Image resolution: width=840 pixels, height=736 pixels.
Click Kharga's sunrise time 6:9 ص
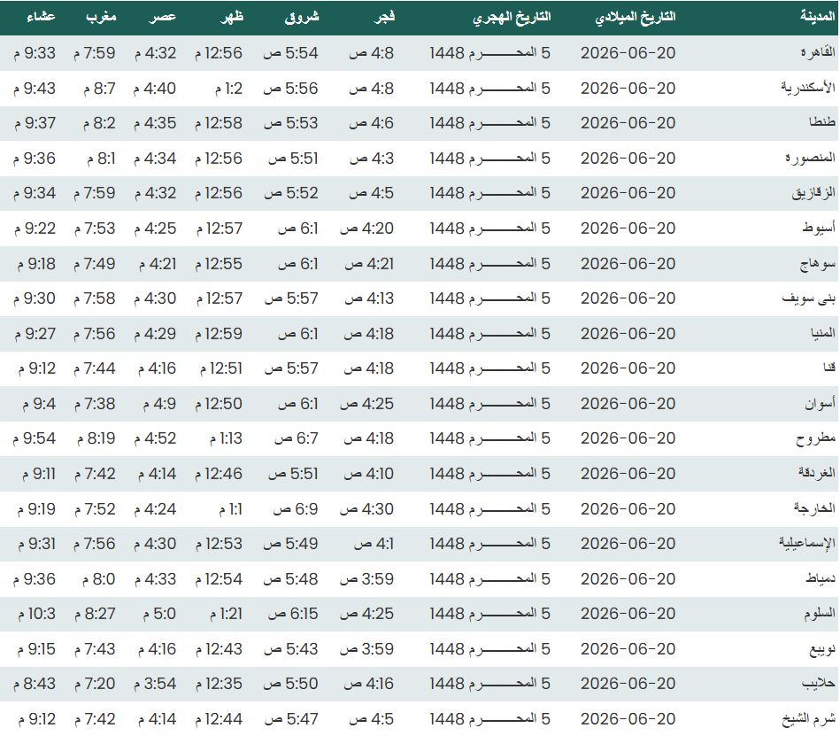tap(296, 508)
